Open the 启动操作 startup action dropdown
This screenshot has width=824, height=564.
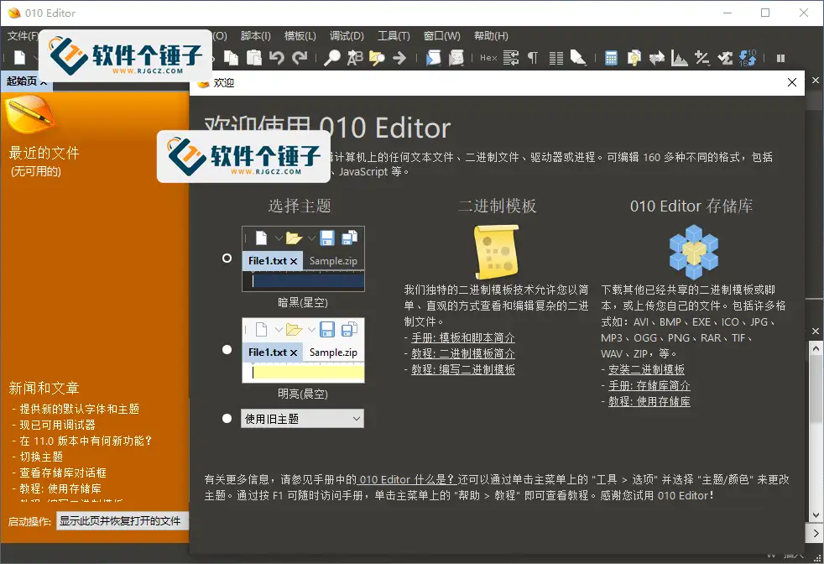click(x=122, y=521)
